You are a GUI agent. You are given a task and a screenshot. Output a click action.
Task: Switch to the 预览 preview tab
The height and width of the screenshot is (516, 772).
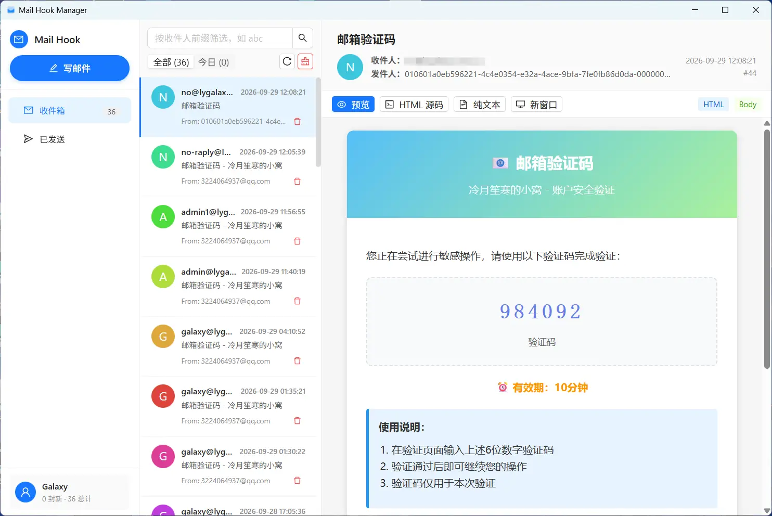pyautogui.click(x=353, y=105)
